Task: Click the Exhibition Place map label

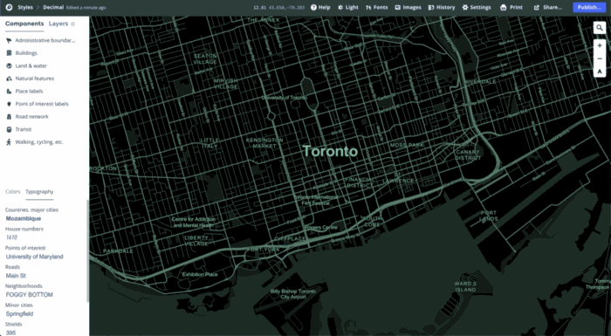Action: 200,275
